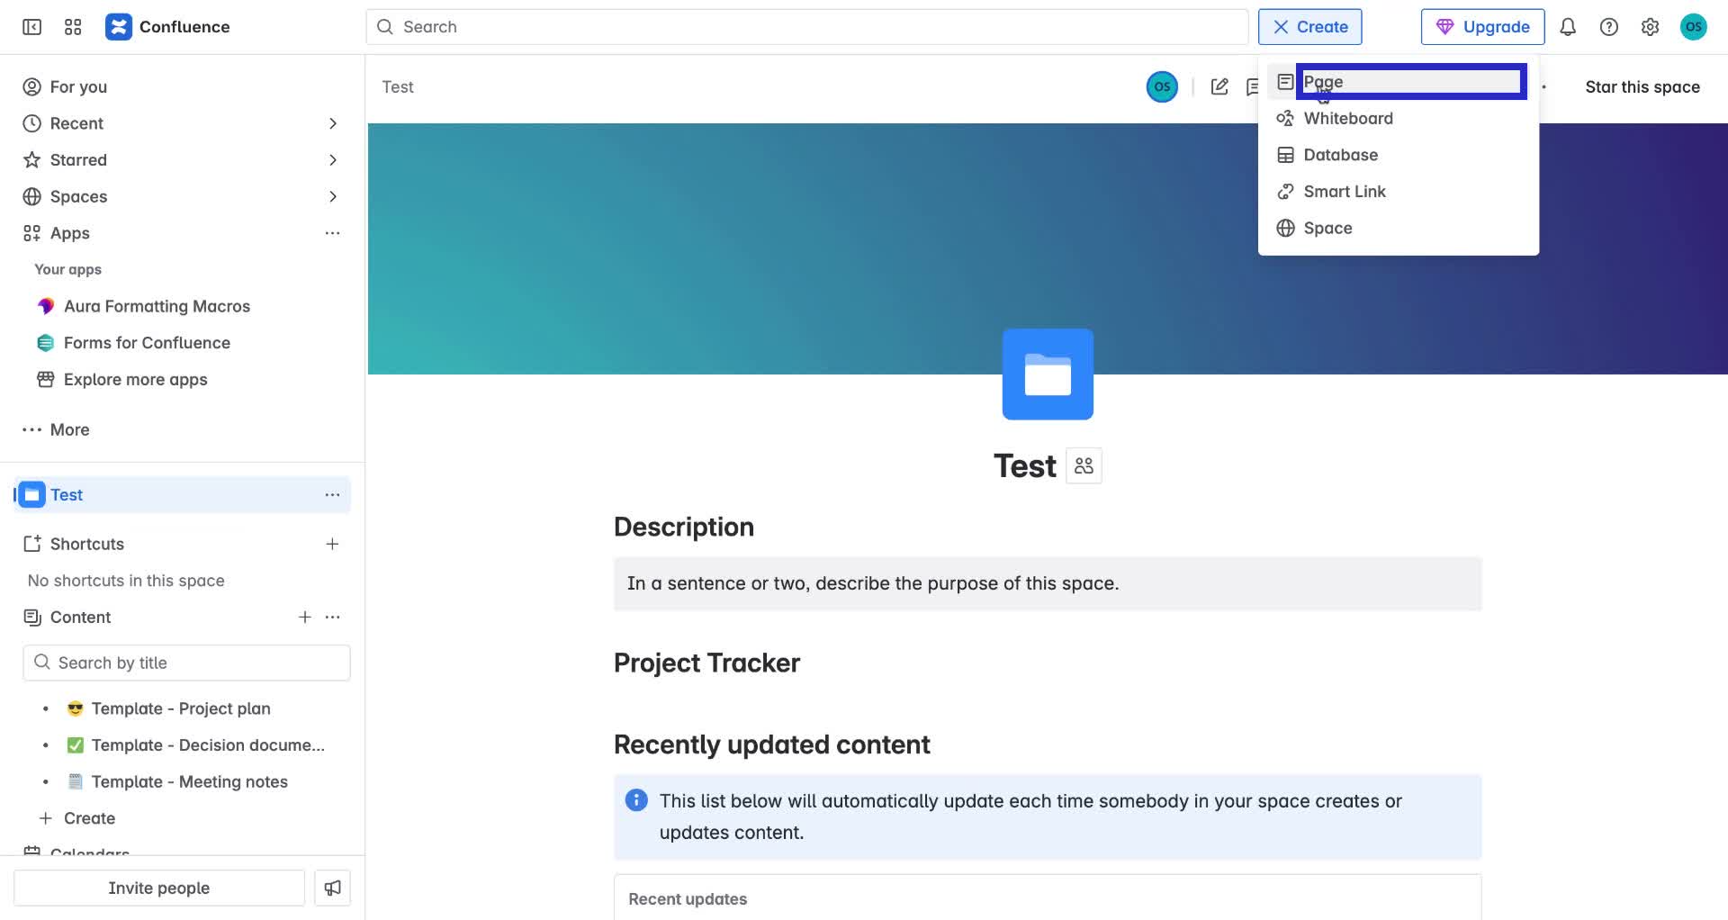Viewport: 1728px width, 920px height.
Task: Select the edit page pencil icon
Action: click(1219, 86)
